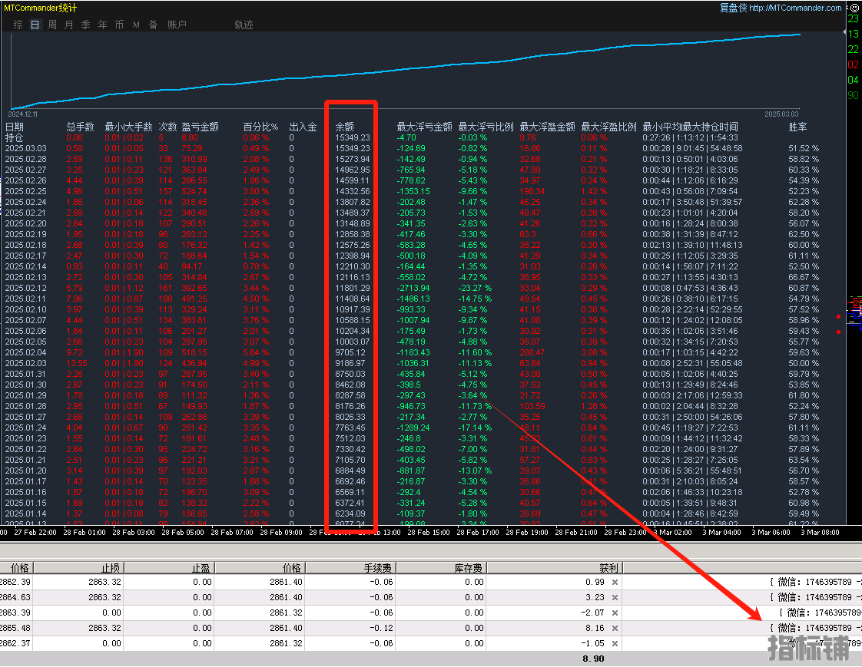Click the price 2865.48 cell

coord(16,628)
